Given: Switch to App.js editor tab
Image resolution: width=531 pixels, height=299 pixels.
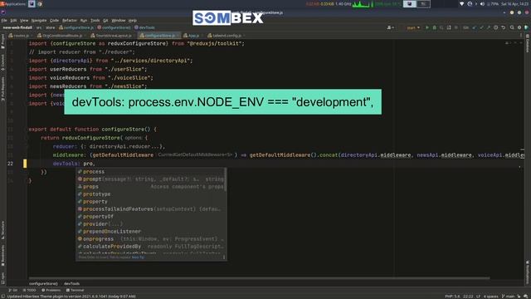Looking at the screenshot, I should pyautogui.click(x=193, y=35).
